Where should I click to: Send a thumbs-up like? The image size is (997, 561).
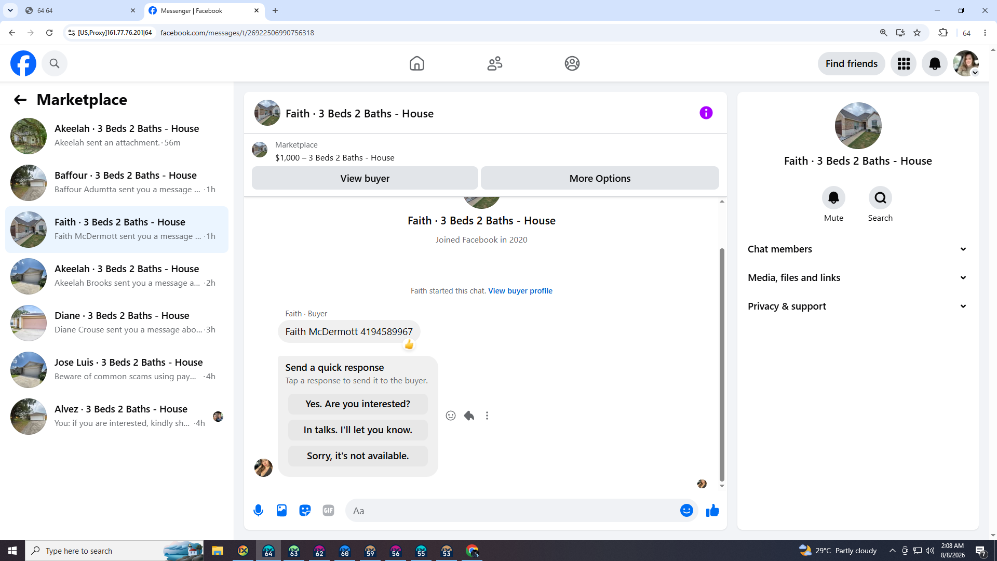712,511
